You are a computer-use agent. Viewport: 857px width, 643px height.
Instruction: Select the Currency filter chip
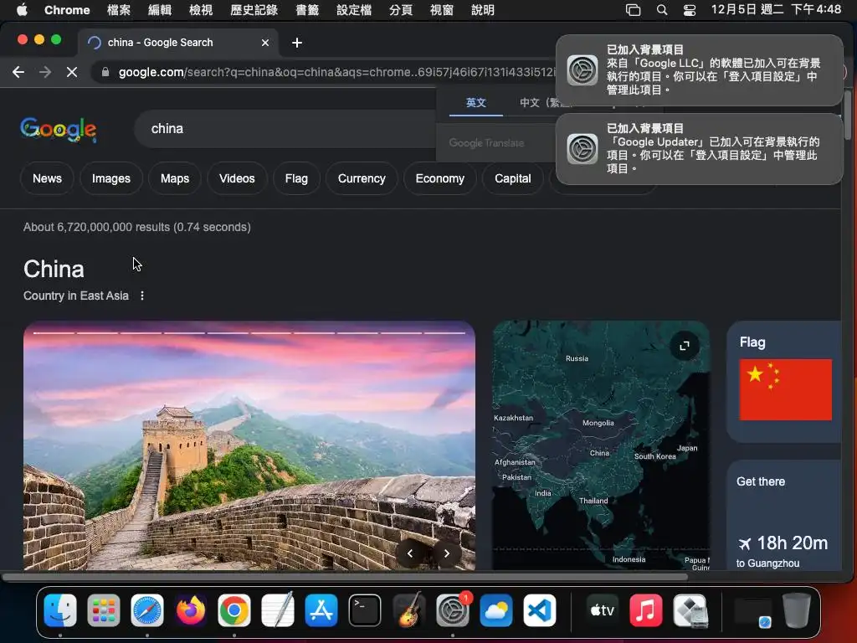click(362, 178)
